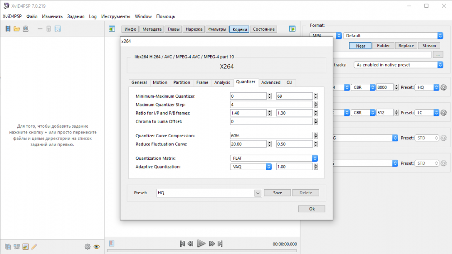Click the floppy disk save icon

[58, 29]
